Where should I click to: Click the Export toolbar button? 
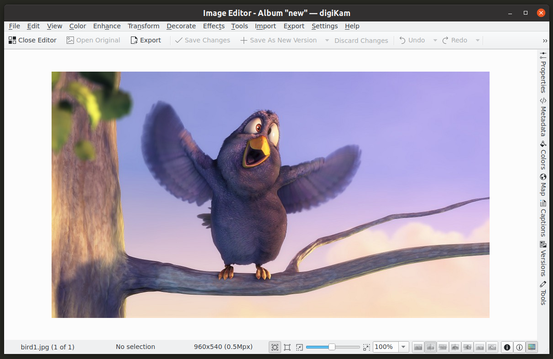coord(146,40)
